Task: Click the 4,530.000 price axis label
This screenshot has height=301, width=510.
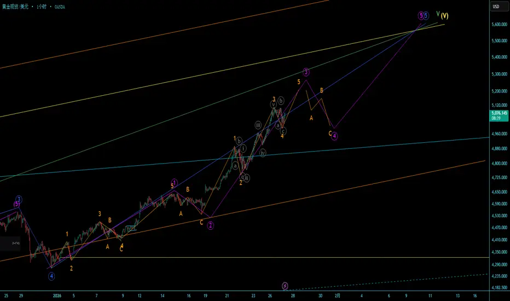Action: (x=499, y=216)
